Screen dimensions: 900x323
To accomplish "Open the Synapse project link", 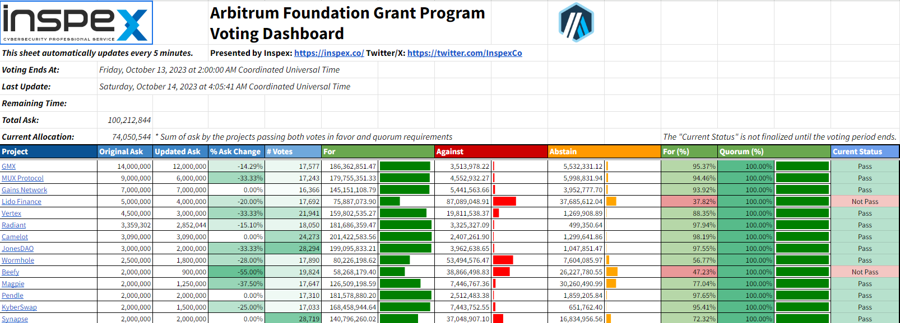I will pos(15,319).
